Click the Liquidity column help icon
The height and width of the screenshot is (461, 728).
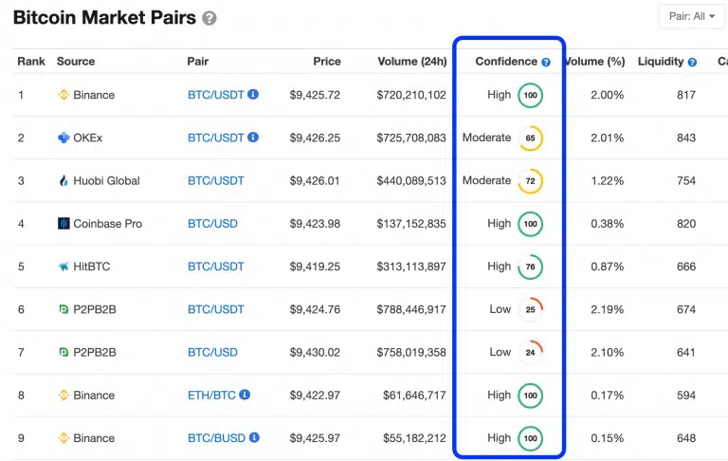(692, 62)
